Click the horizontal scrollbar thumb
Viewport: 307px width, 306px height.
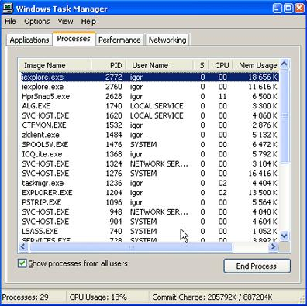pos(131,247)
